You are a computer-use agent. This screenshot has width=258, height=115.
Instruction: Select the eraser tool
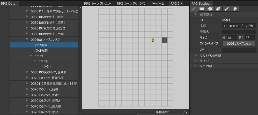234,9
